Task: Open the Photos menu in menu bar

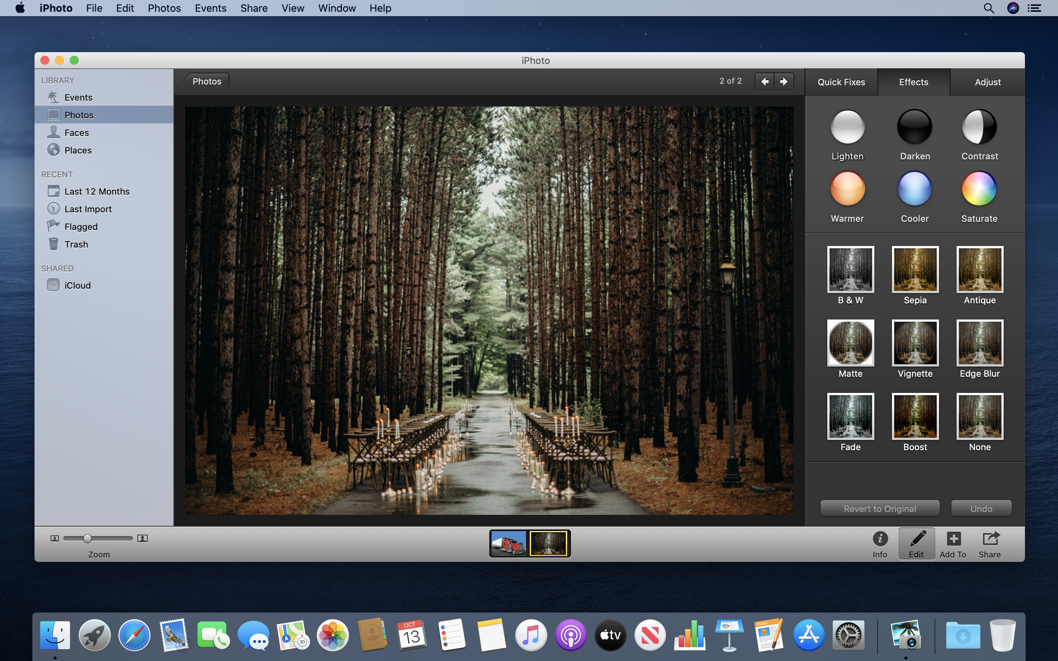Action: point(164,8)
